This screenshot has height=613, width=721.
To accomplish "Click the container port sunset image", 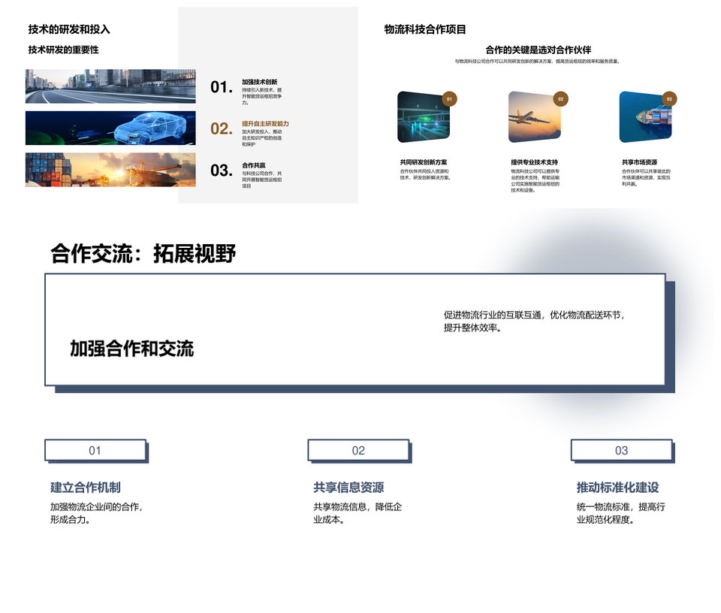I will (x=110, y=170).
